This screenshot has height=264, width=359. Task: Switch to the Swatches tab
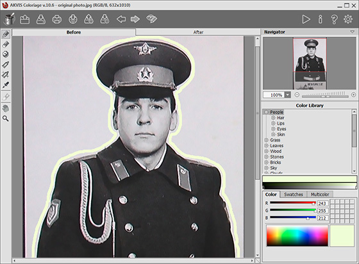[294, 194]
